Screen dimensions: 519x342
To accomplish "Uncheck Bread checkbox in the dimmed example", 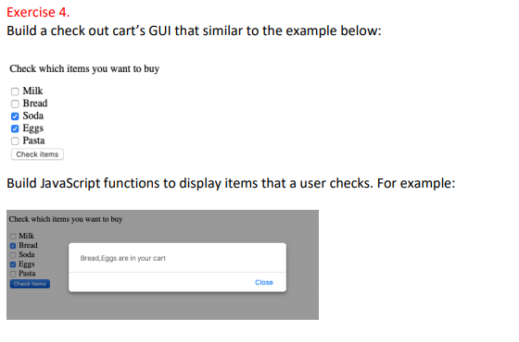I will [13, 246].
